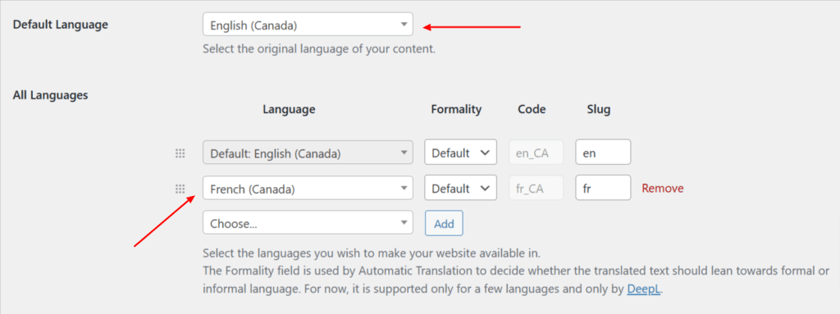840x314 pixels.
Task: Open Formality dropdown for French (Canada)
Action: 461,189
